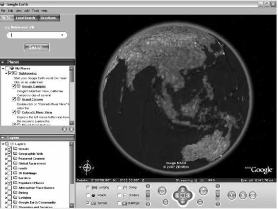Click the My Places globe icon

click(x=12, y=68)
